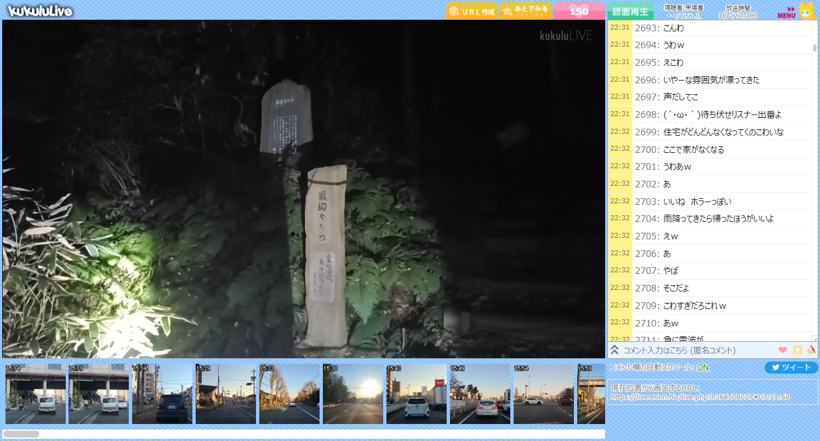Jump to the 15:14 thumbnail

point(36,394)
